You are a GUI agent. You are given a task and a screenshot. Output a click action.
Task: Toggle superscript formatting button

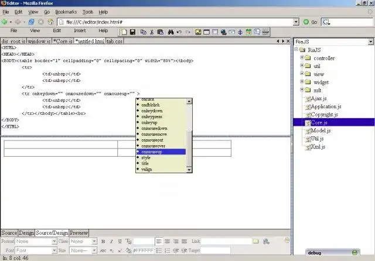pyautogui.click(x=120, y=250)
